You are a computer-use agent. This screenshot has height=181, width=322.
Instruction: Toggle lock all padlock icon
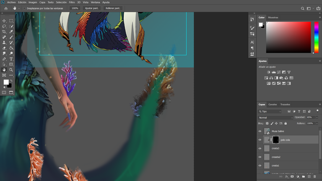286,123
